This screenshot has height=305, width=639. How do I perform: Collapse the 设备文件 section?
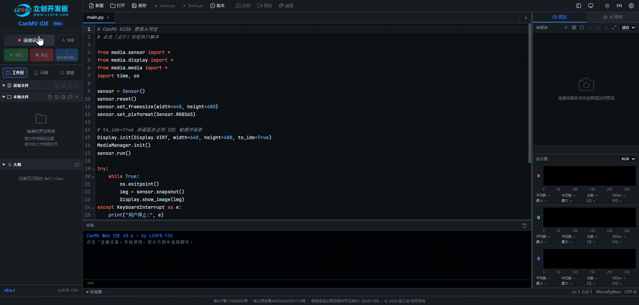click(4, 85)
